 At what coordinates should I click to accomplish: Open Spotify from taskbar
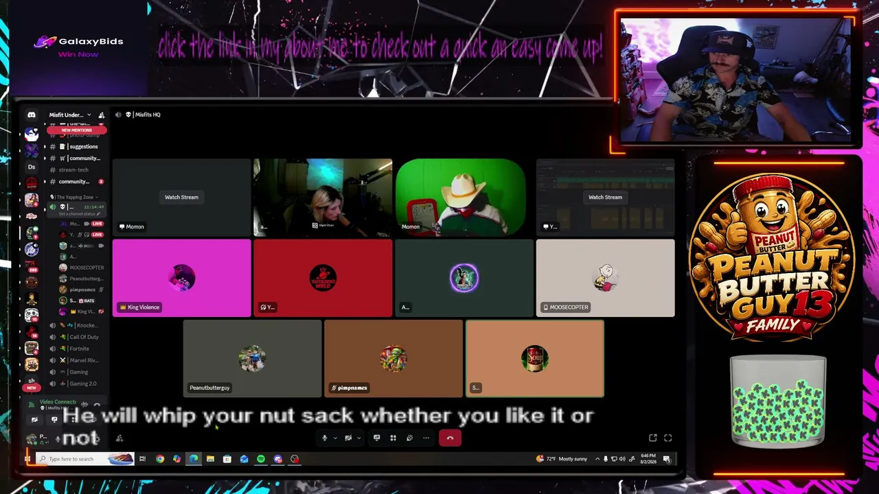[261, 459]
